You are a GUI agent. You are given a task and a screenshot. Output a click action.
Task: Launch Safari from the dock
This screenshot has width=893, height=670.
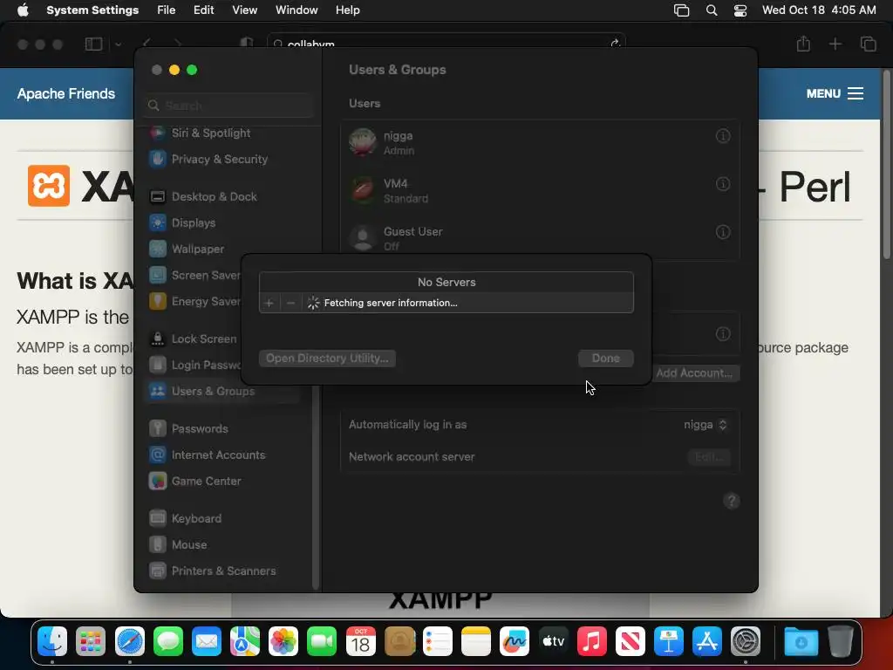pyautogui.click(x=129, y=641)
